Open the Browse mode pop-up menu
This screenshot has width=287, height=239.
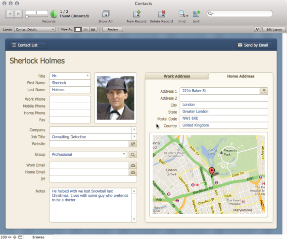[x=38, y=237]
